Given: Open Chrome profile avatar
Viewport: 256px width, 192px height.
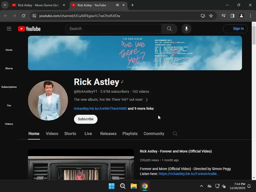Looking at the screenshot, I should point(241,16).
